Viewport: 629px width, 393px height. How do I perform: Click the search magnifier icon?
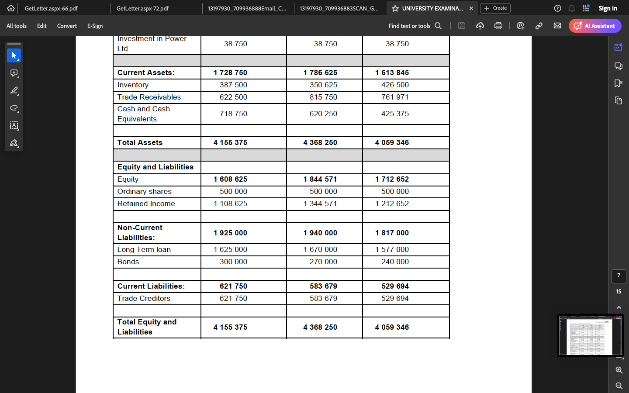[x=438, y=26]
